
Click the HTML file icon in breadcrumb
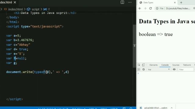(5, 9)
